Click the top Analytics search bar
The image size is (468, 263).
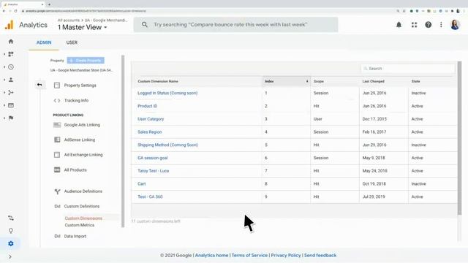tap(235, 25)
